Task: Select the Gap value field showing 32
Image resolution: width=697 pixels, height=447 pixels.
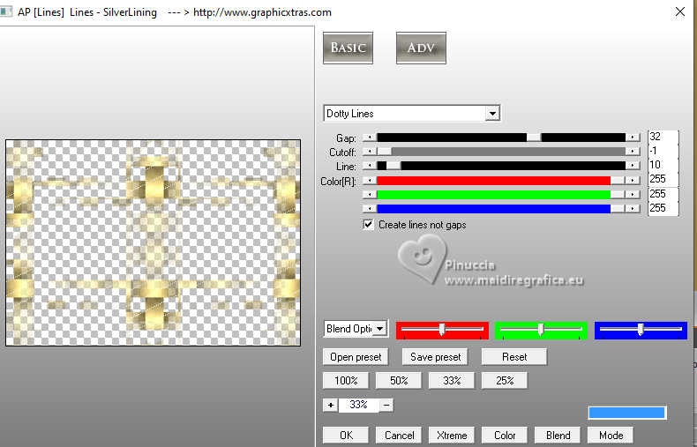Action: (x=663, y=137)
